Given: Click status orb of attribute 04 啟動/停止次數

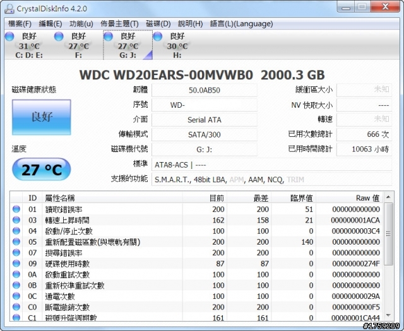Looking at the screenshot, I should [x=16, y=231].
